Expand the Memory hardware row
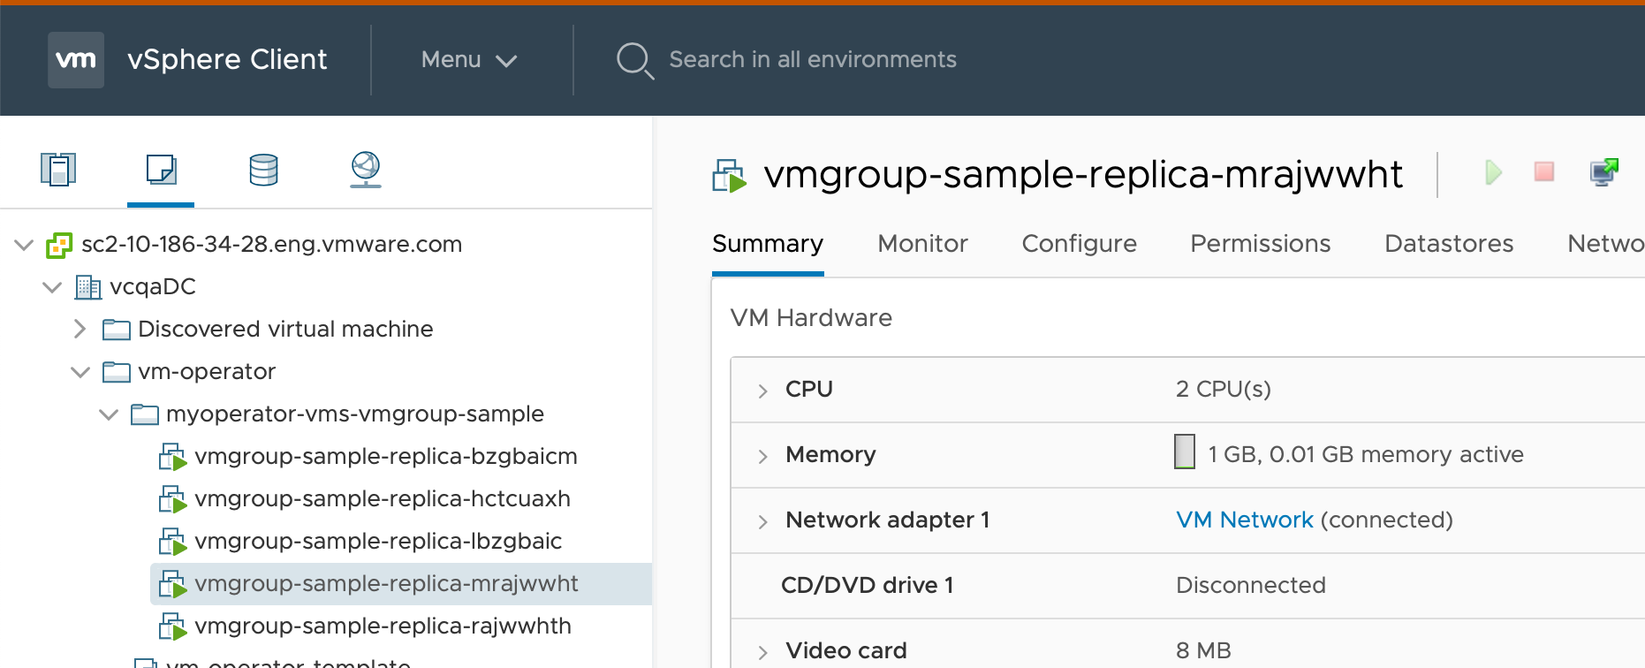 tap(762, 456)
